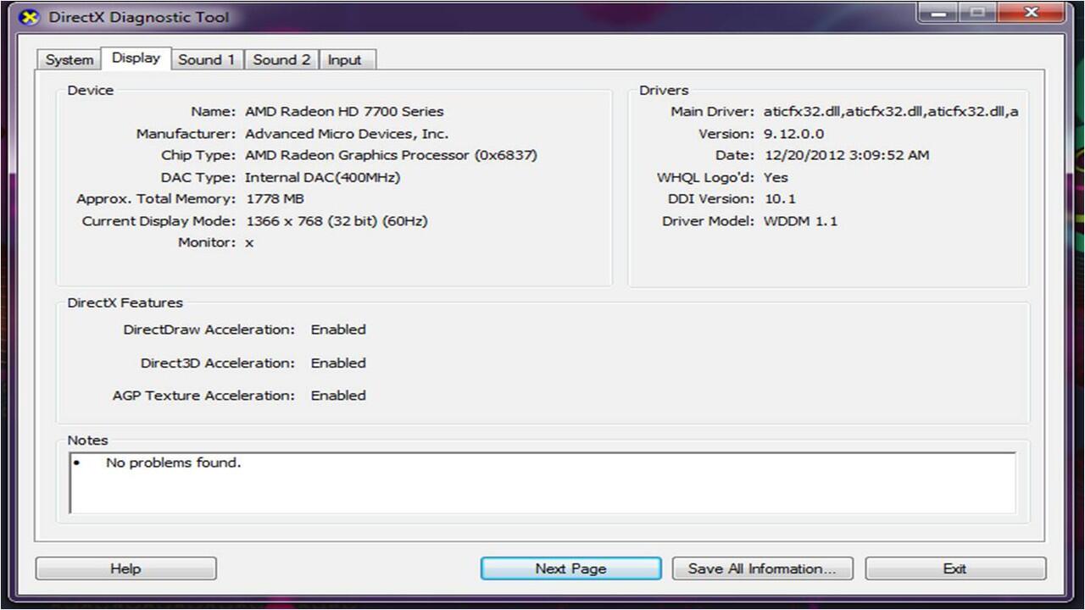Go to the Input tab
Image resolution: width=1085 pixels, height=610 pixels.
coord(345,60)
